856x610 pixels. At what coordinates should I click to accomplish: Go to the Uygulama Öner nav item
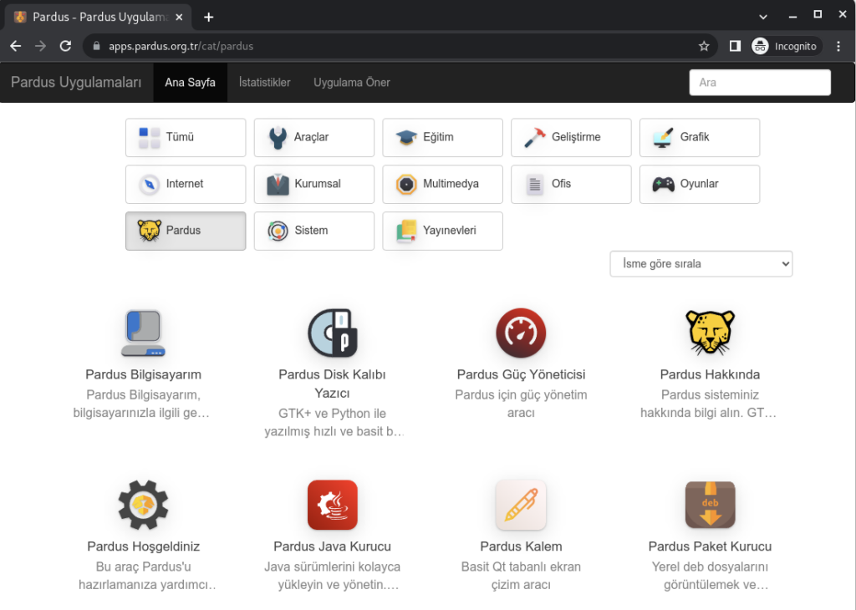click(352, 83)
